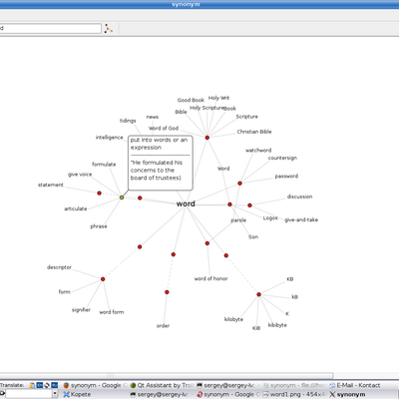
Task: Click the 'parole' label
Action: (238, 220)
